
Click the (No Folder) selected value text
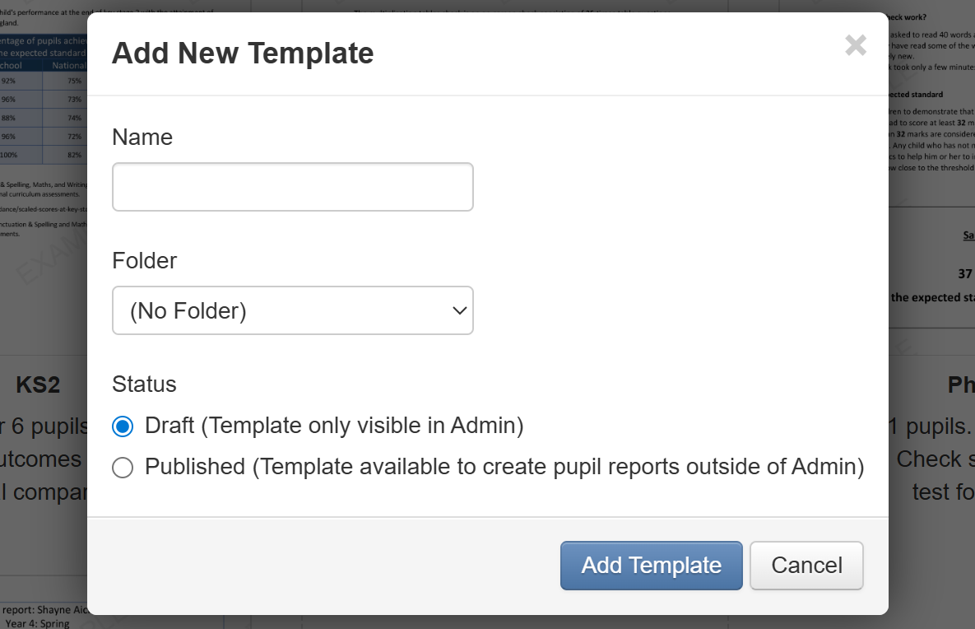(188, 311)
